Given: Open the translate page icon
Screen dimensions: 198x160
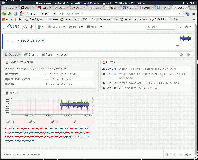Looking at the screenshot, I should 187,14.
